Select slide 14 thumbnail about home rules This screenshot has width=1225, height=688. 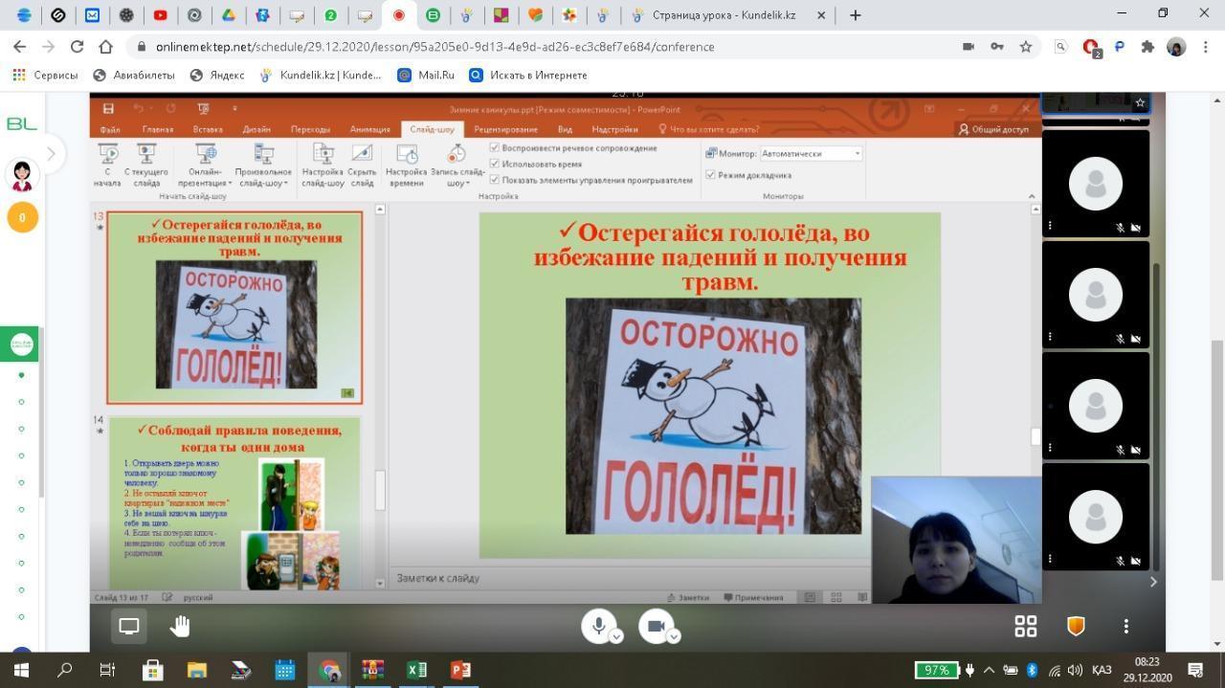click(234, 502)
